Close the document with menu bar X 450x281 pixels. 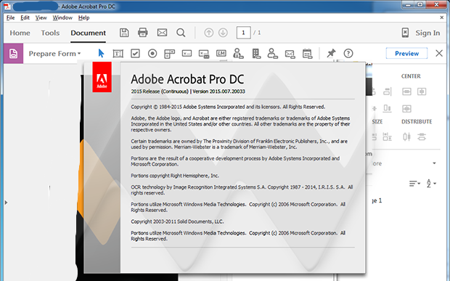click(442, 17)
